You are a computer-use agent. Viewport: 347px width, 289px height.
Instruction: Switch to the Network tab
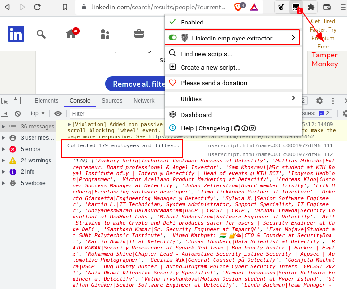(x=144, y=101)
